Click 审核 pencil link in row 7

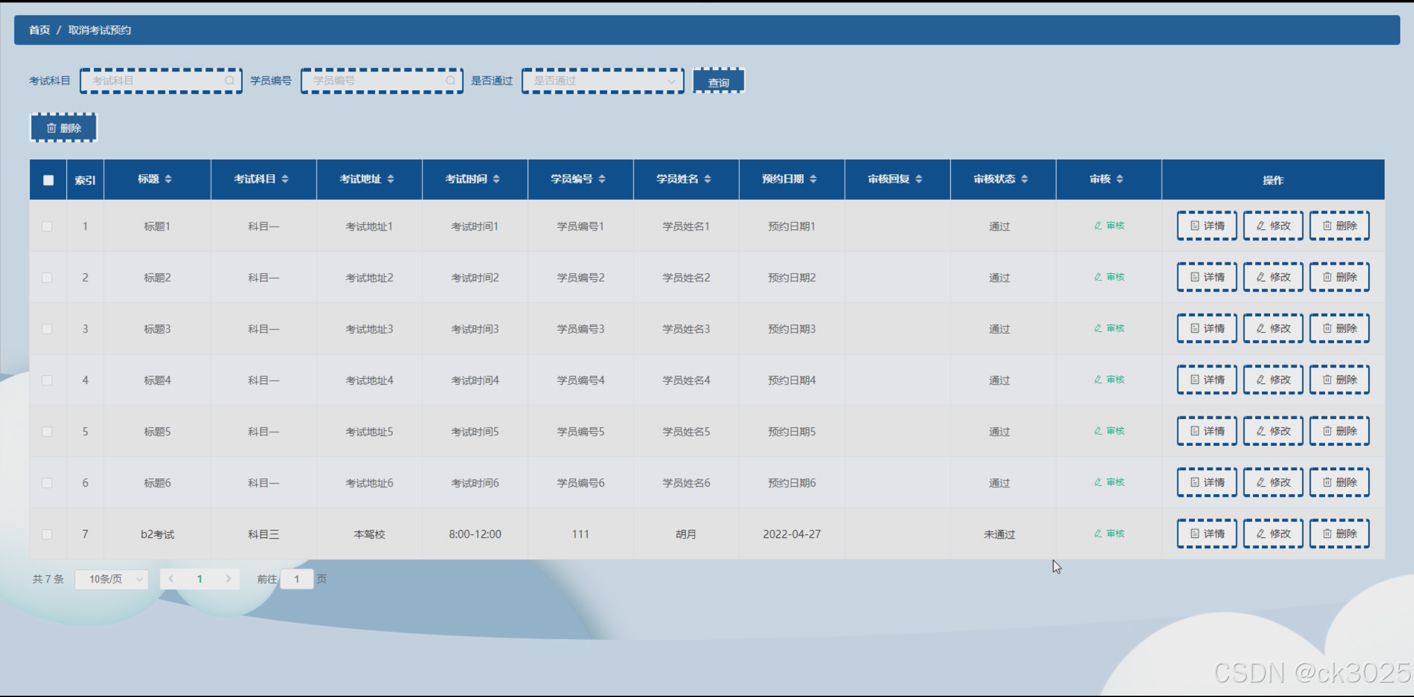(x=1109, y=534)
